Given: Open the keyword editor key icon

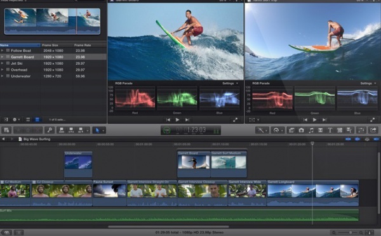Looking at the screenshot, I should [50, 131].
